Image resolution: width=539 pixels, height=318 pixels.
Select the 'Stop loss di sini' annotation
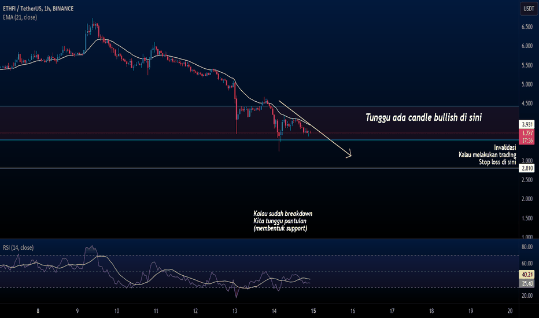tap(497, 162)
